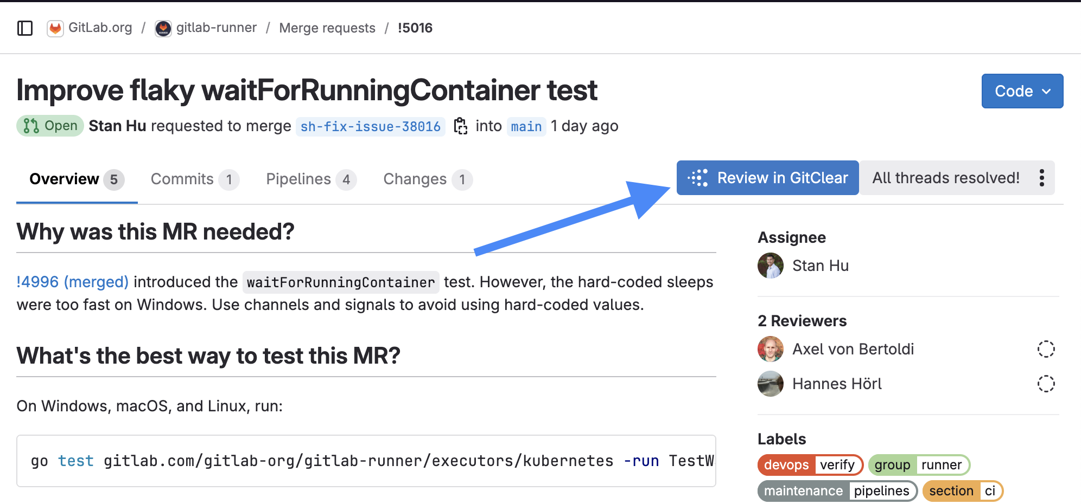Open the three-dot merge request actions menu
The height and width of the screenshot is (504, 1081).
pyautogui.click(x=1041, y=178)
